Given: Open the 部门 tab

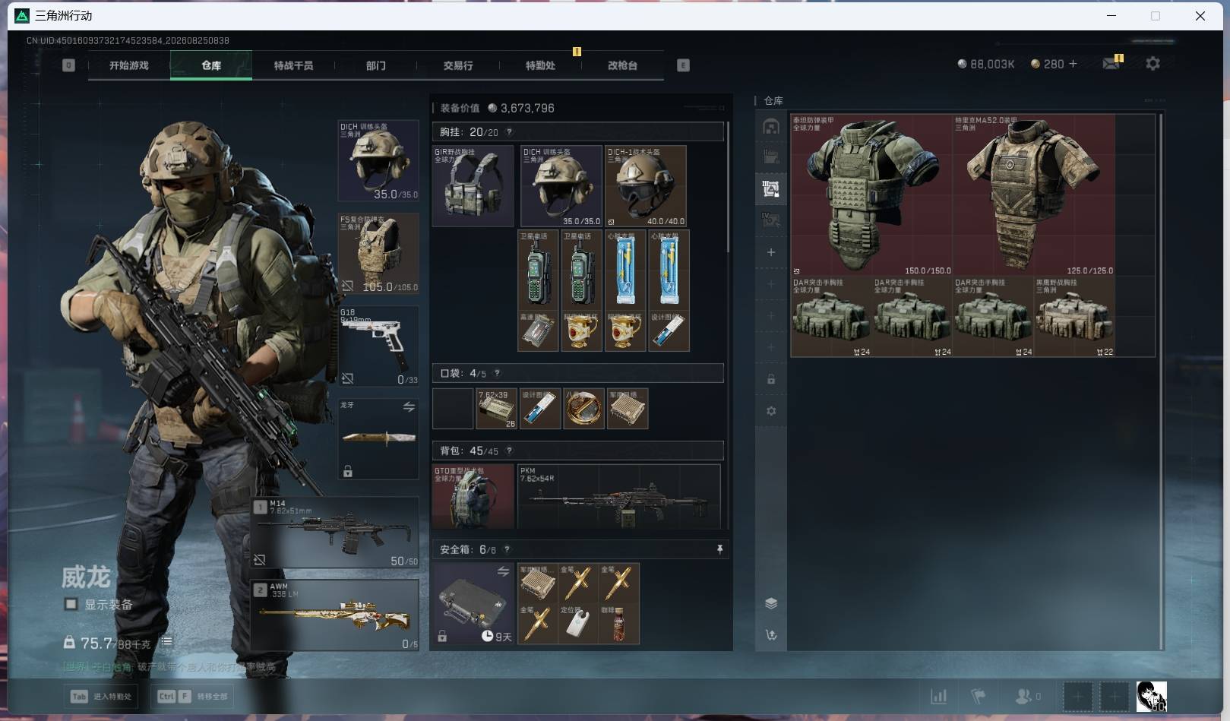Looking at the screenshot, I should pyautogui.click(x=375, y=65).
